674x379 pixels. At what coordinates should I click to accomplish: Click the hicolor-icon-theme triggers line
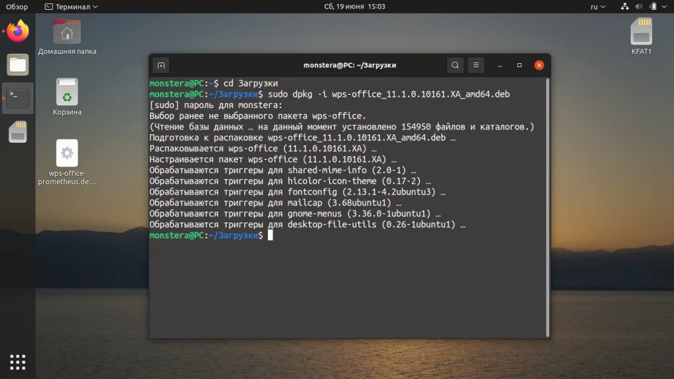tap(290, 181)
